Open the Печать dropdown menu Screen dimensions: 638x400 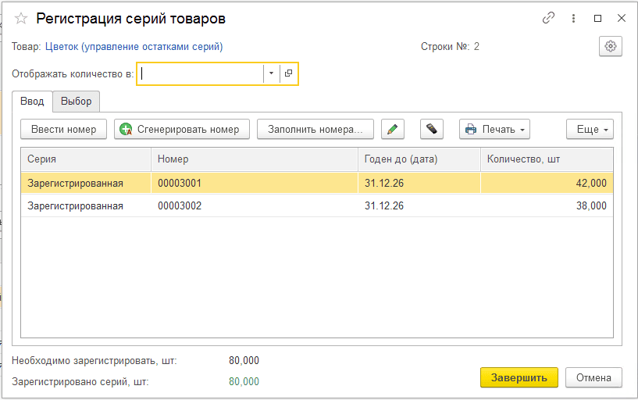[x=494, y=130]
